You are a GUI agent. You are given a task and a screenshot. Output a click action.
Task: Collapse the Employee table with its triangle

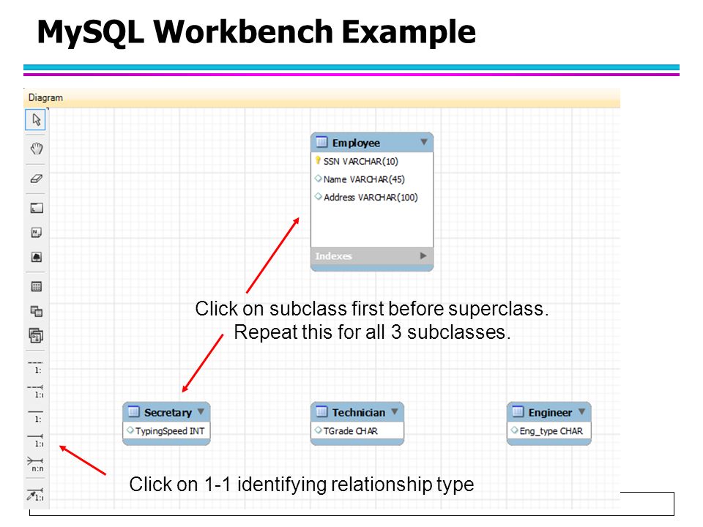(424, 142)
